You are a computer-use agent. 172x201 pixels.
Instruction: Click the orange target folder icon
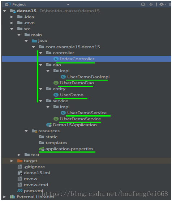point(20,161)
